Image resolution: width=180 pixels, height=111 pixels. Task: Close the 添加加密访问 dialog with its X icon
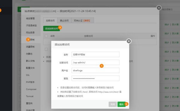129,41
